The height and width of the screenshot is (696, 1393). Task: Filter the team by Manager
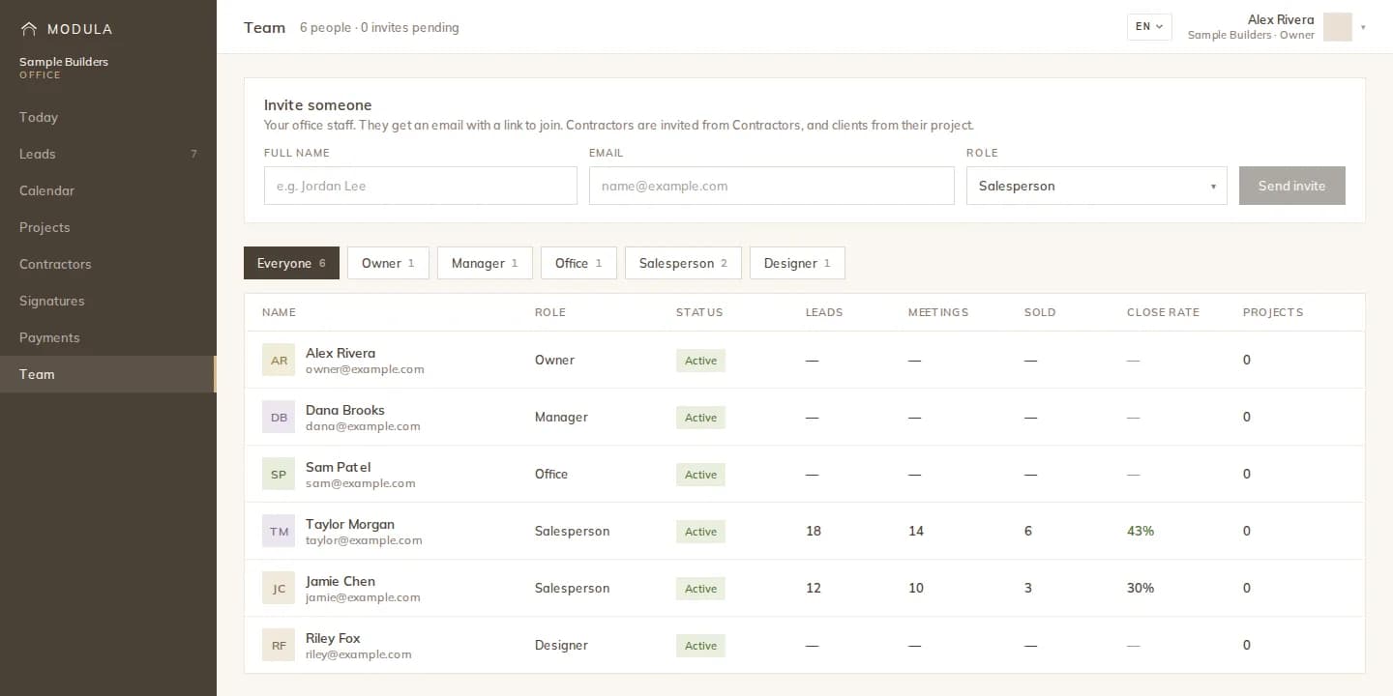coord(485,263)
